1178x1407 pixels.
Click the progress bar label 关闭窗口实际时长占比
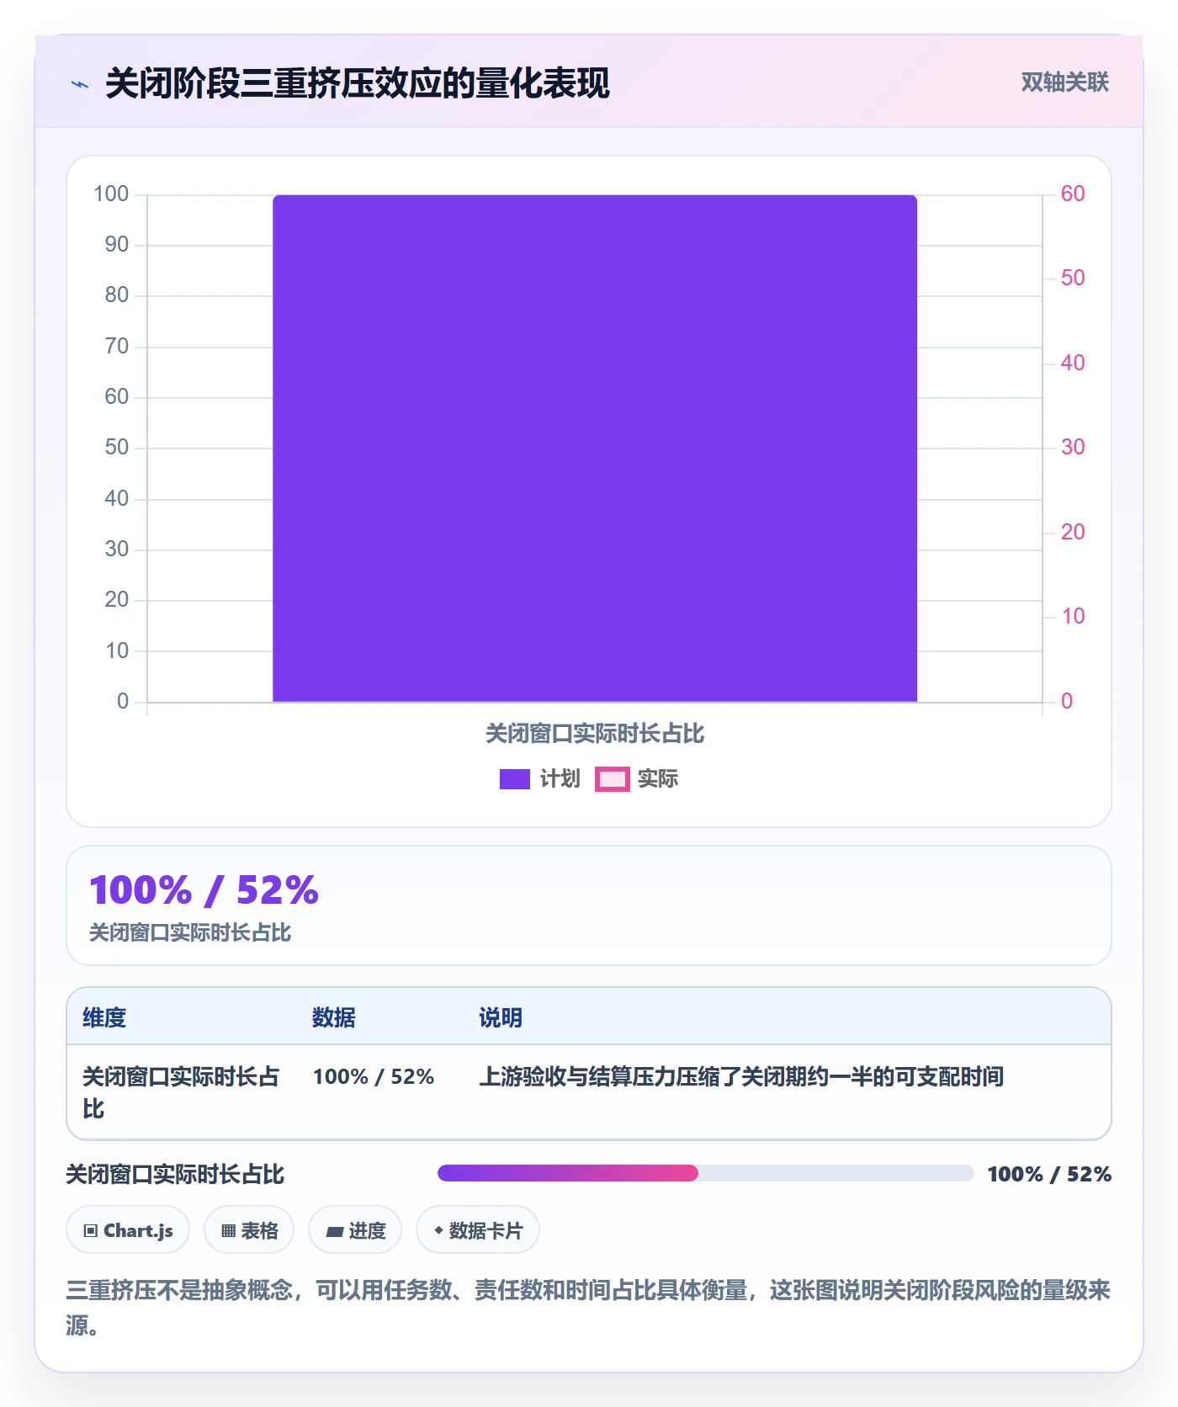pyautogui.click(x=175, y=1174)
